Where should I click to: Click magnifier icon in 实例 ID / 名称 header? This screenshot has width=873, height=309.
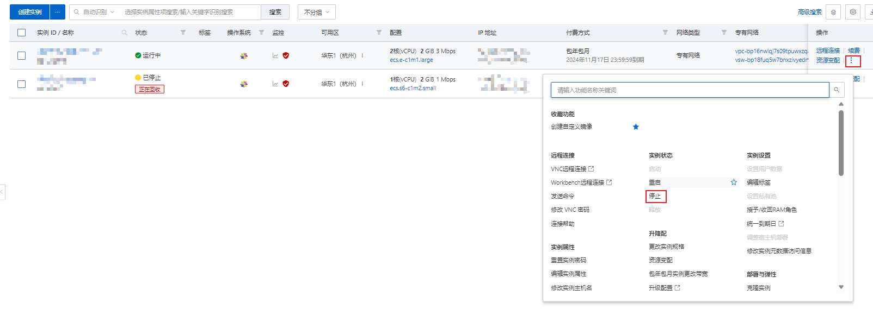124,33
